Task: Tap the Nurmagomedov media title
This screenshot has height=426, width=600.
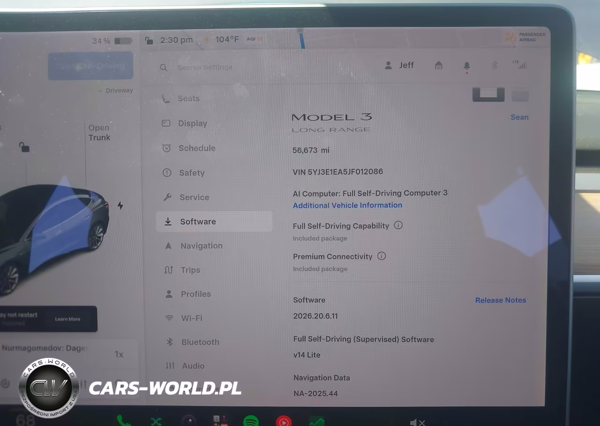Action: pyautogui.click(x=45, y=348)
